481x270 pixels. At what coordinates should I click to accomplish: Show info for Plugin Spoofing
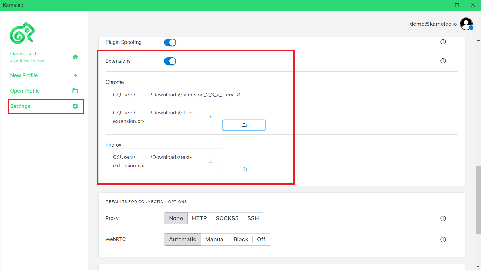(x=443, y=42)
